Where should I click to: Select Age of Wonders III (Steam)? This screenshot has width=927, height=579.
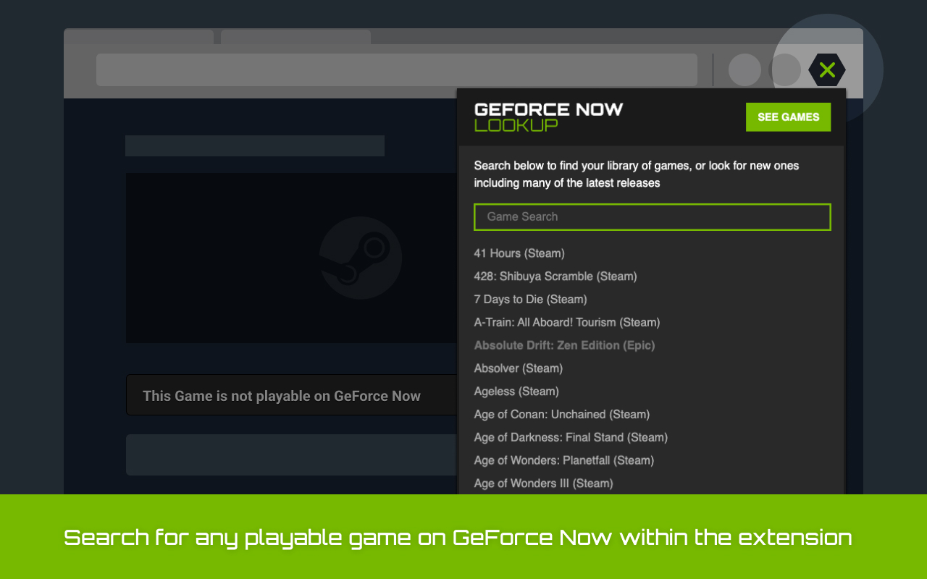pyautogui.click(x=542, y=483)
